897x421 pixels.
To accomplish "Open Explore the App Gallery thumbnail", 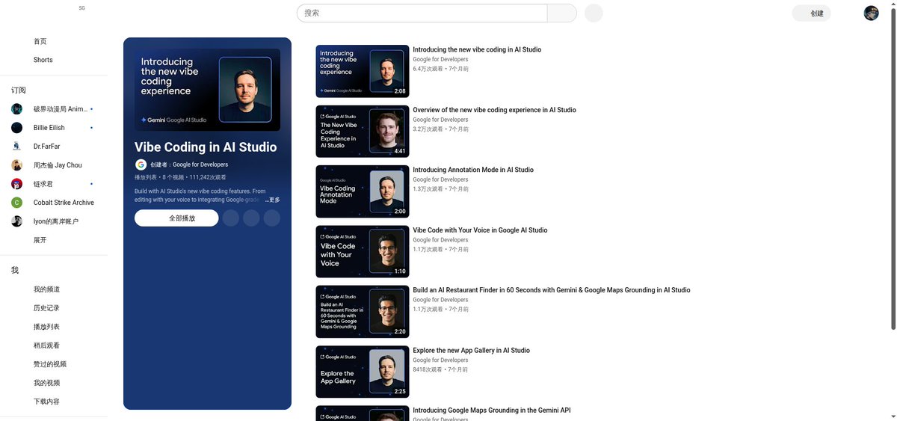I will (363, 372).
